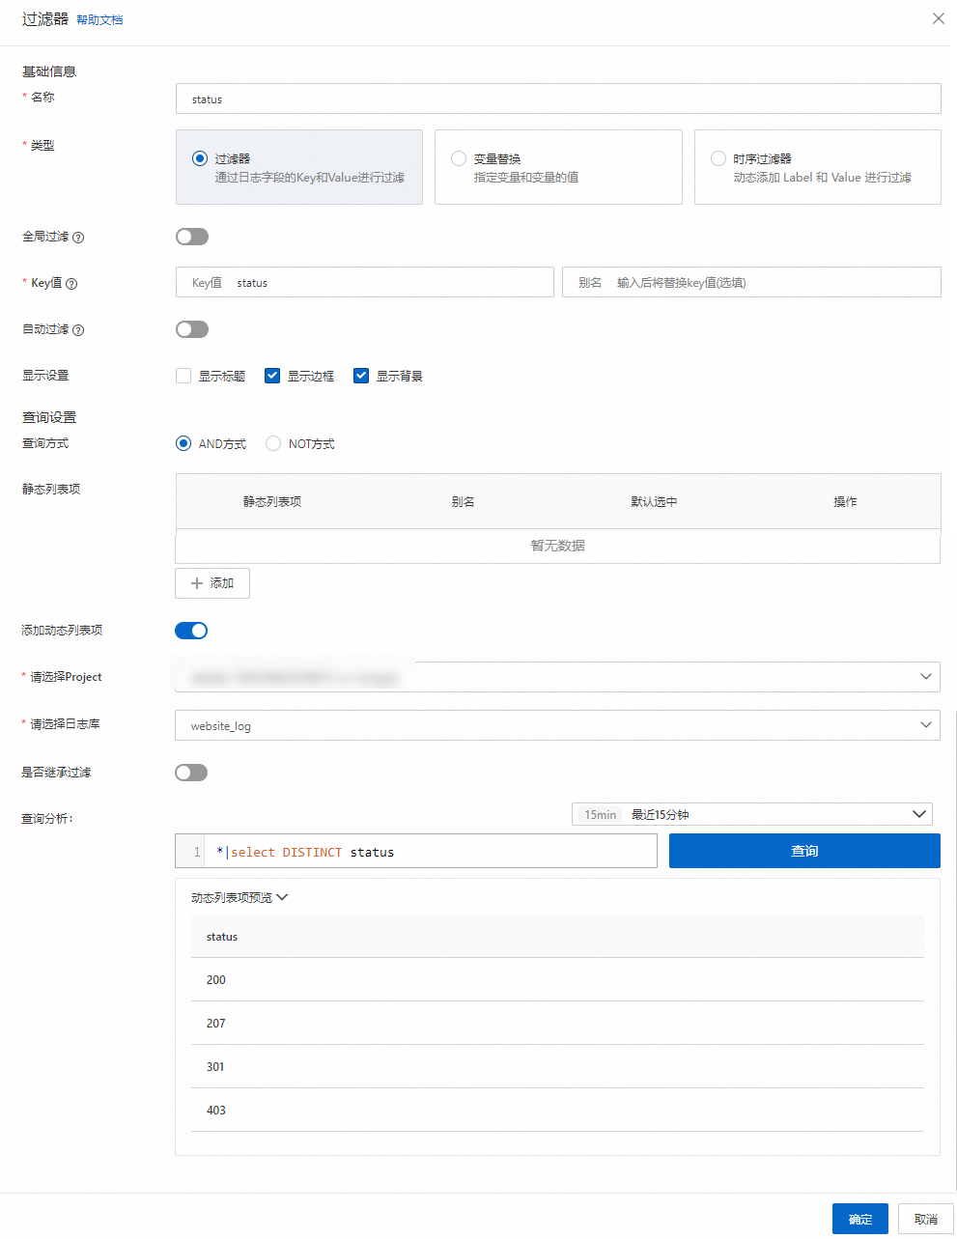The height and width of the screenshot is (1239, 957).
Task: Click the 确定 confirm button
Action: pyautogui.click(x=860, y=1219)
